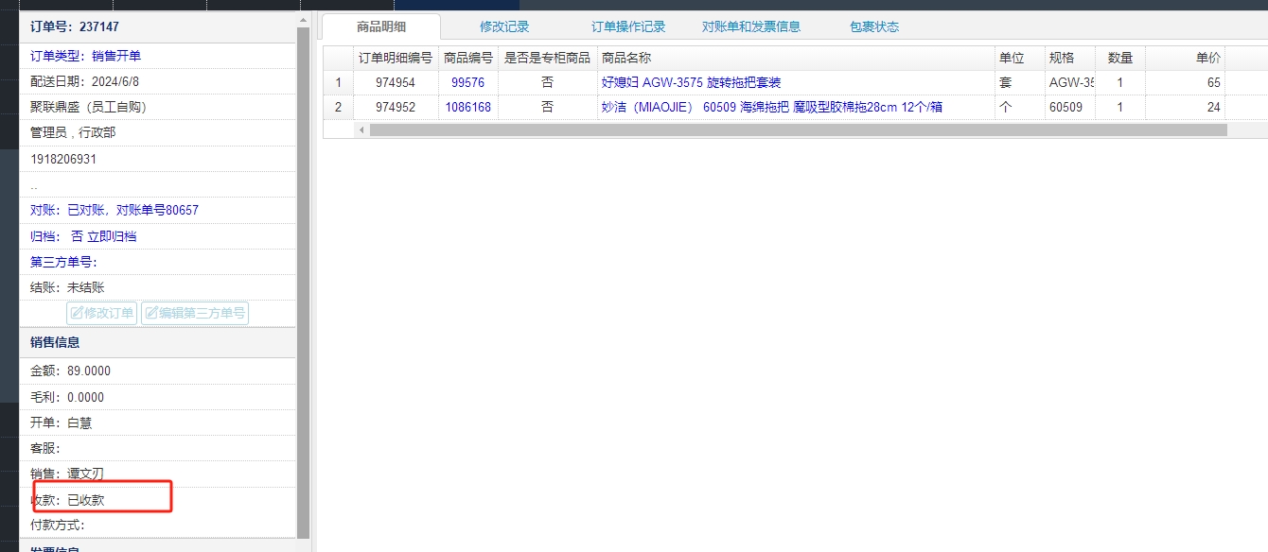1268x552 pixels.
Task: Click the 付款方式 row
Action: 157,525
